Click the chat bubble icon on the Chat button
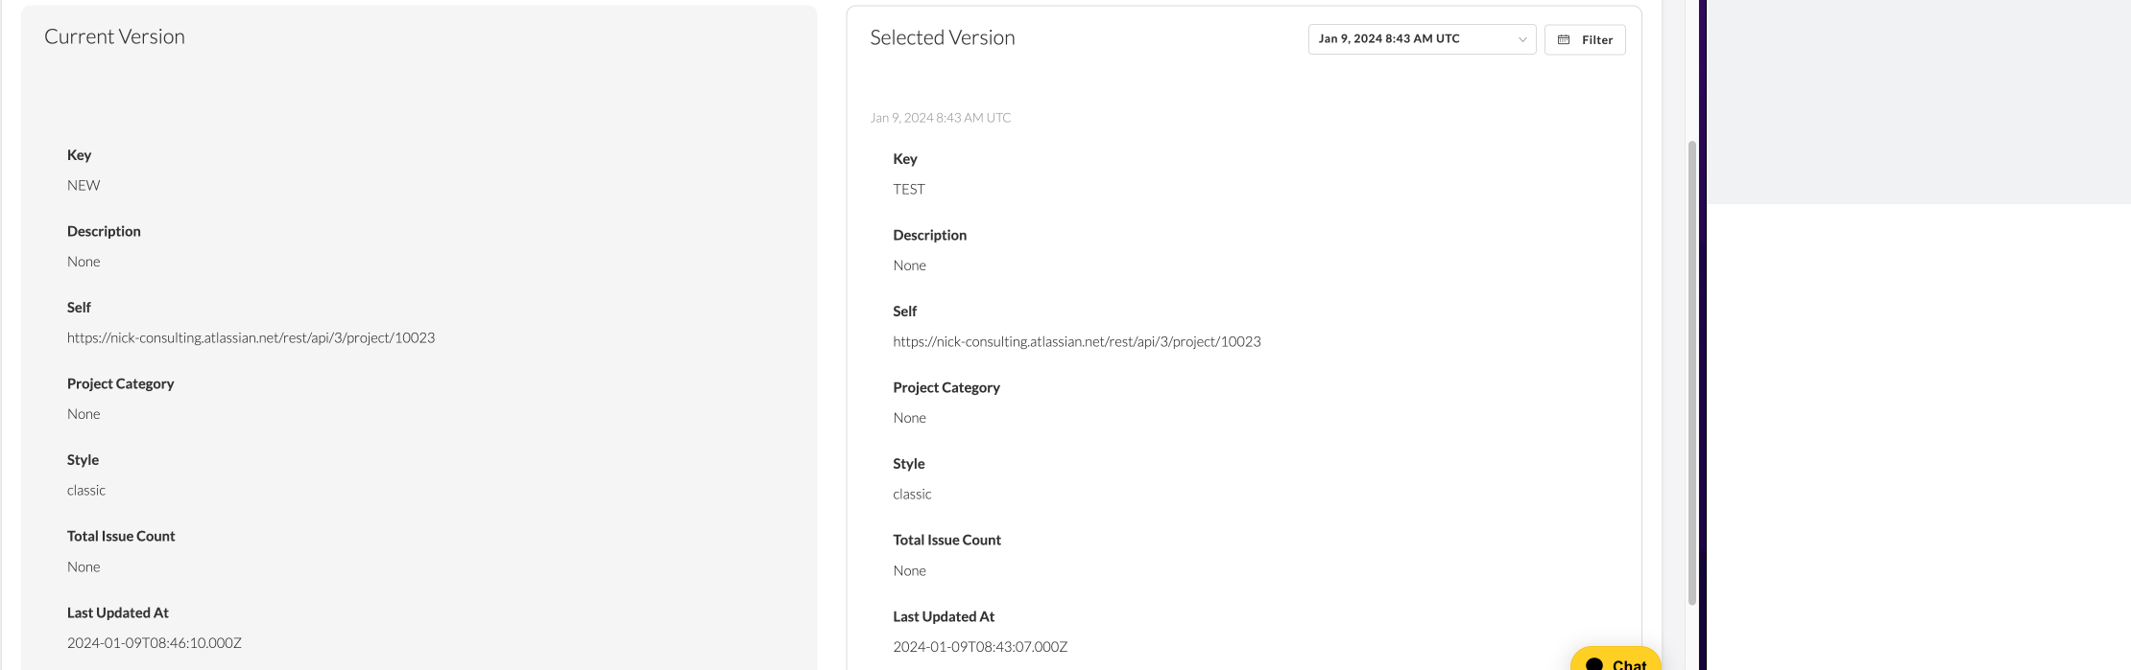This screenshot has height=670, width=2131. [1593, 663]
